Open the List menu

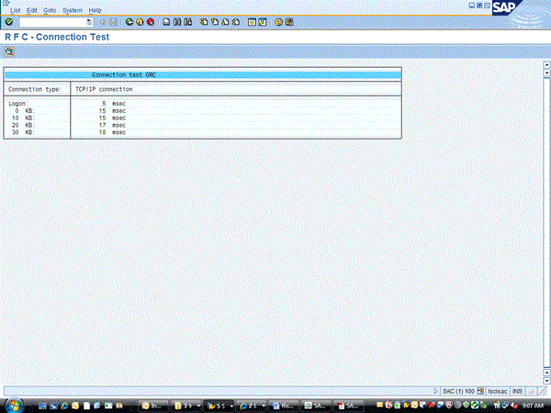pyautogui.click(x=15, y=9)
